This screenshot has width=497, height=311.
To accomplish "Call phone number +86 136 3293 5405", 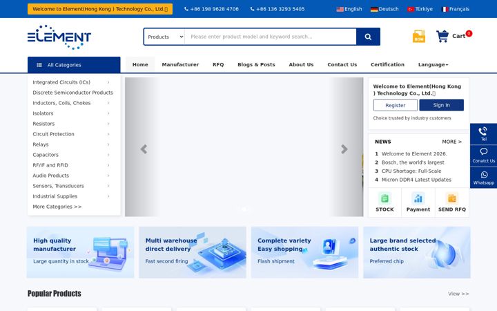I will [277, 9].
